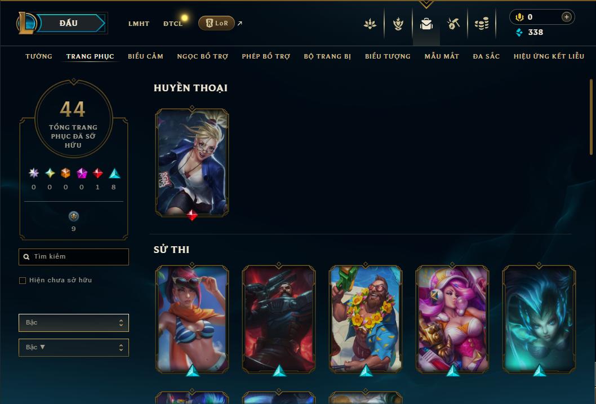Open the ĐA SẮC tab
This screenshot has height=404, width=596.
[x=486, y=56]
